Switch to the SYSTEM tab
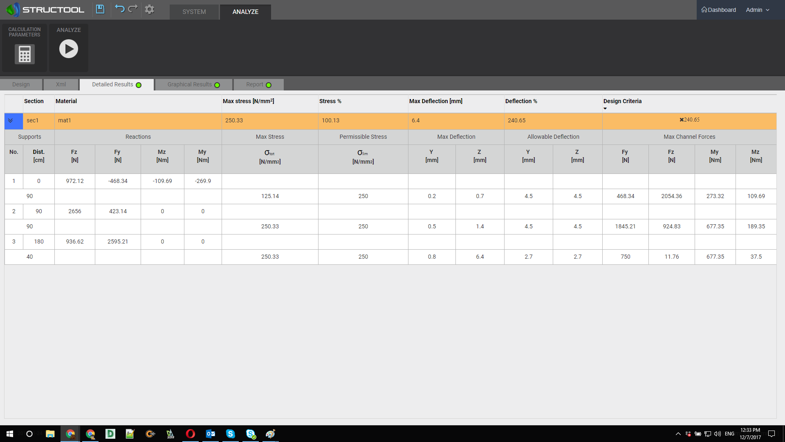 [194, 12]
